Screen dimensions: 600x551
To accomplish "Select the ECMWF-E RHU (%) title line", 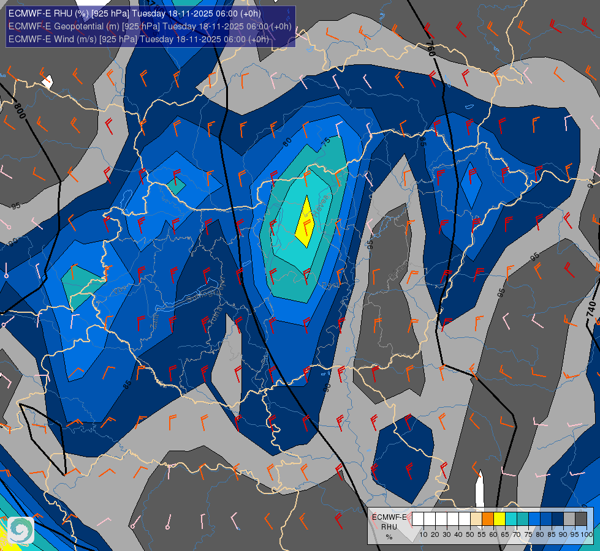I will pos(135,13).
